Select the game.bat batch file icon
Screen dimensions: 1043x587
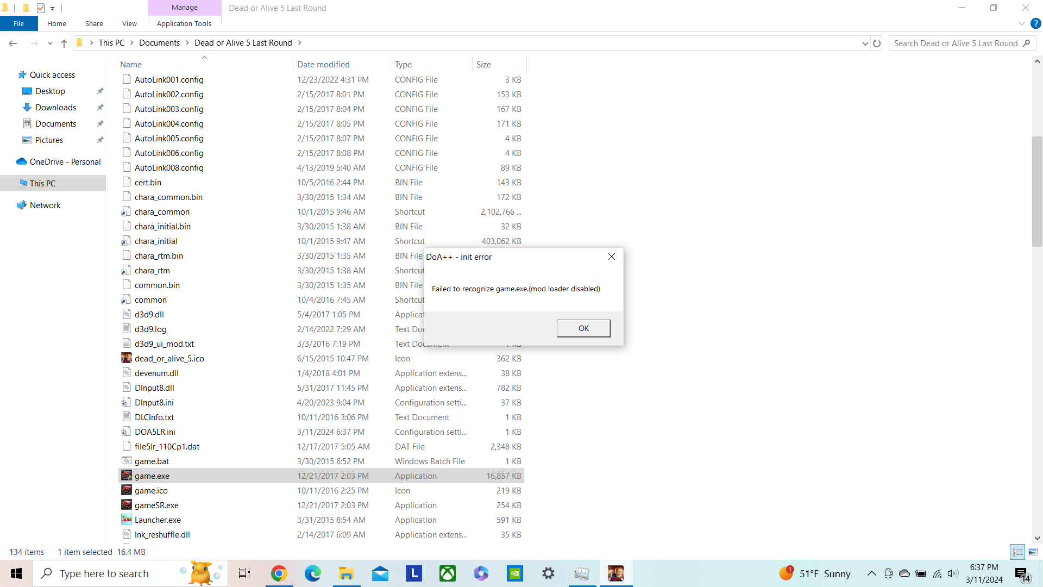click(x=127, y=461)
